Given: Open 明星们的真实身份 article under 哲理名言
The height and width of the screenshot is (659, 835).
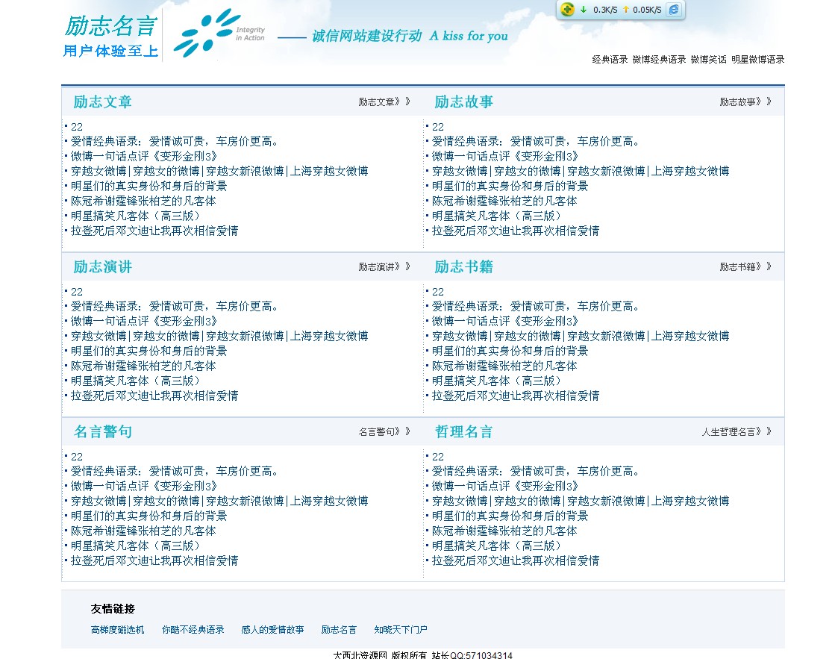Looking at the screenshot, I should [510, 516].
